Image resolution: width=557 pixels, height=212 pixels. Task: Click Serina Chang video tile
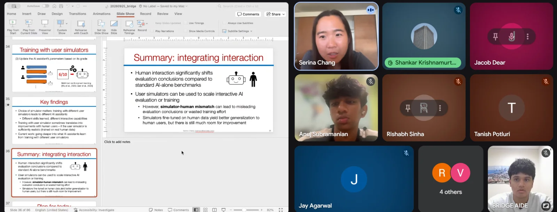[x=336, y=36]
